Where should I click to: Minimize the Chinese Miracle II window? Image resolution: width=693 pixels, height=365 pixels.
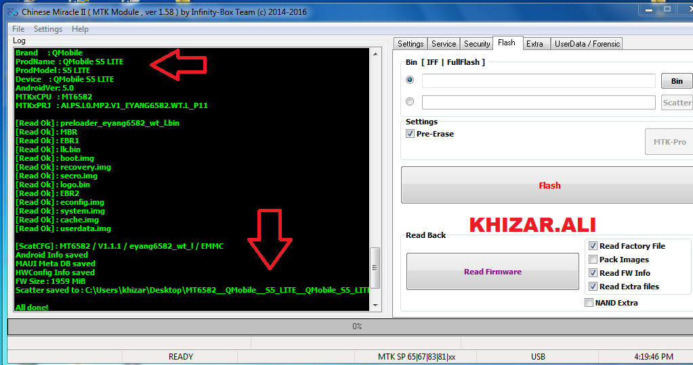pos(649,9)
